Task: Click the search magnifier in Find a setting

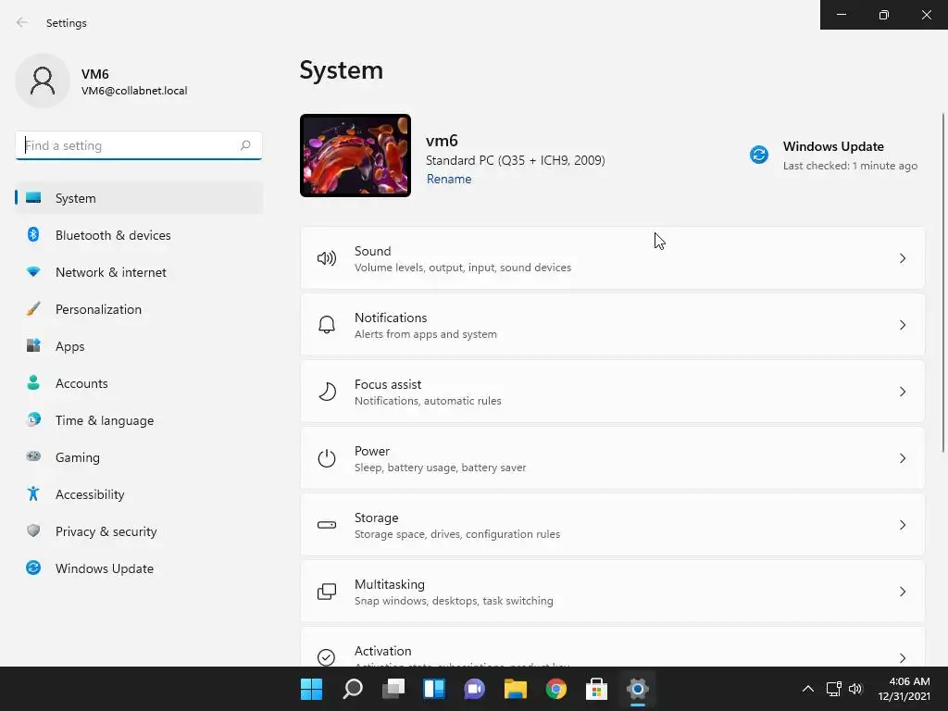Action: 244,145
